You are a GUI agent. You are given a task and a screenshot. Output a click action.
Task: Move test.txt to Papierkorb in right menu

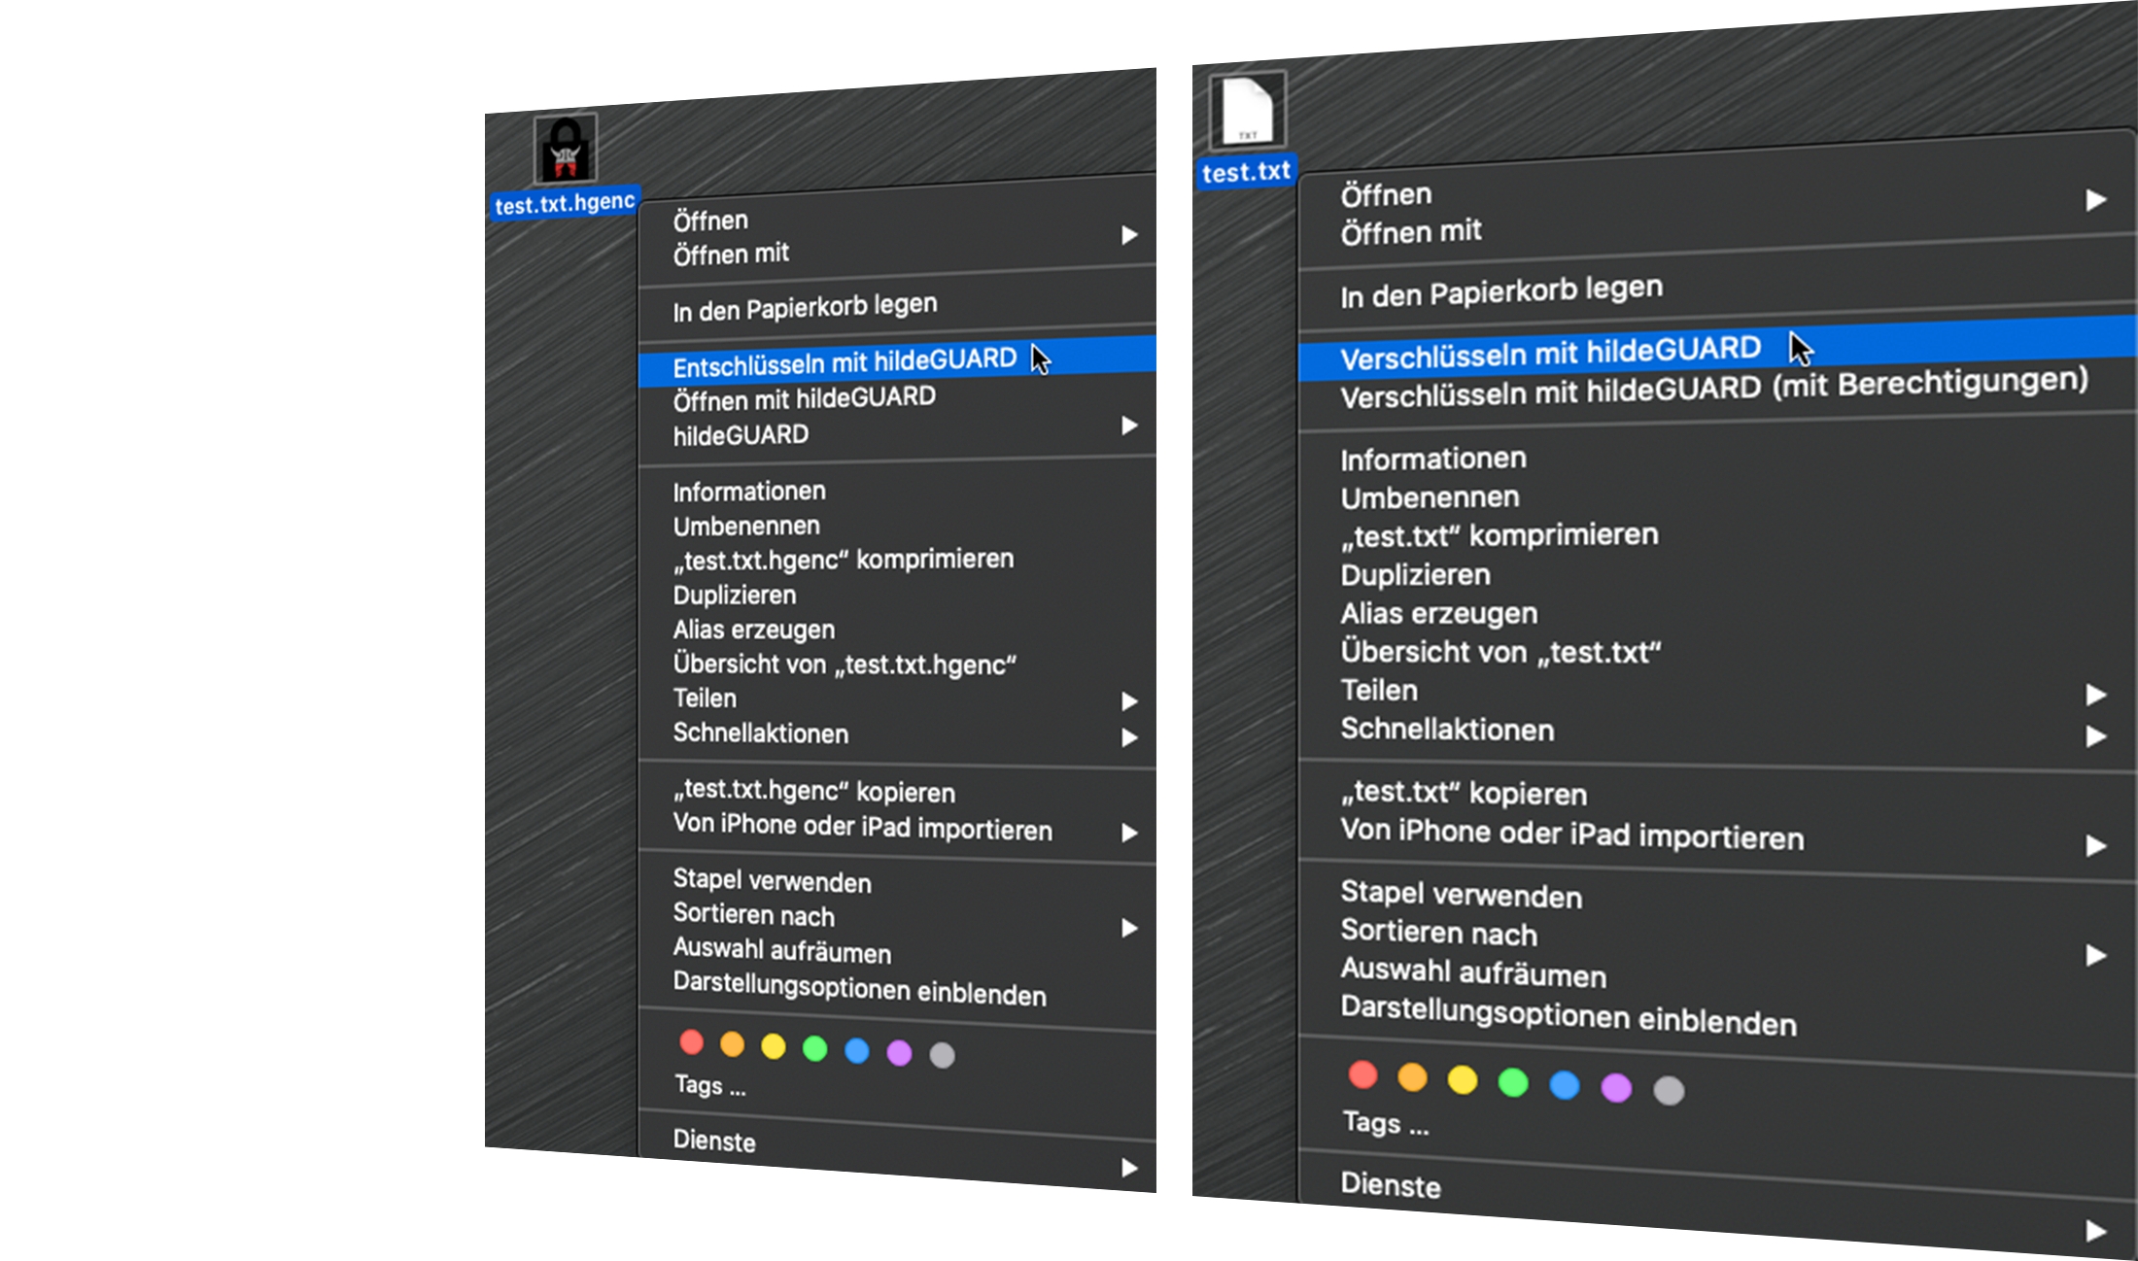1500,291
